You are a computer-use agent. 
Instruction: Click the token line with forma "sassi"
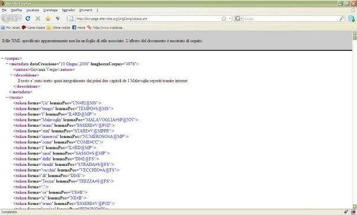(x=61, y=153)
